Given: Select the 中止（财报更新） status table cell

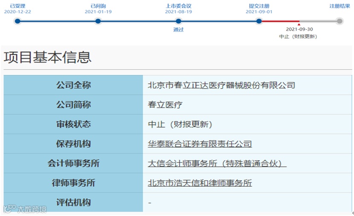Looking at the screenshot, I should click(x=247, y=124).
